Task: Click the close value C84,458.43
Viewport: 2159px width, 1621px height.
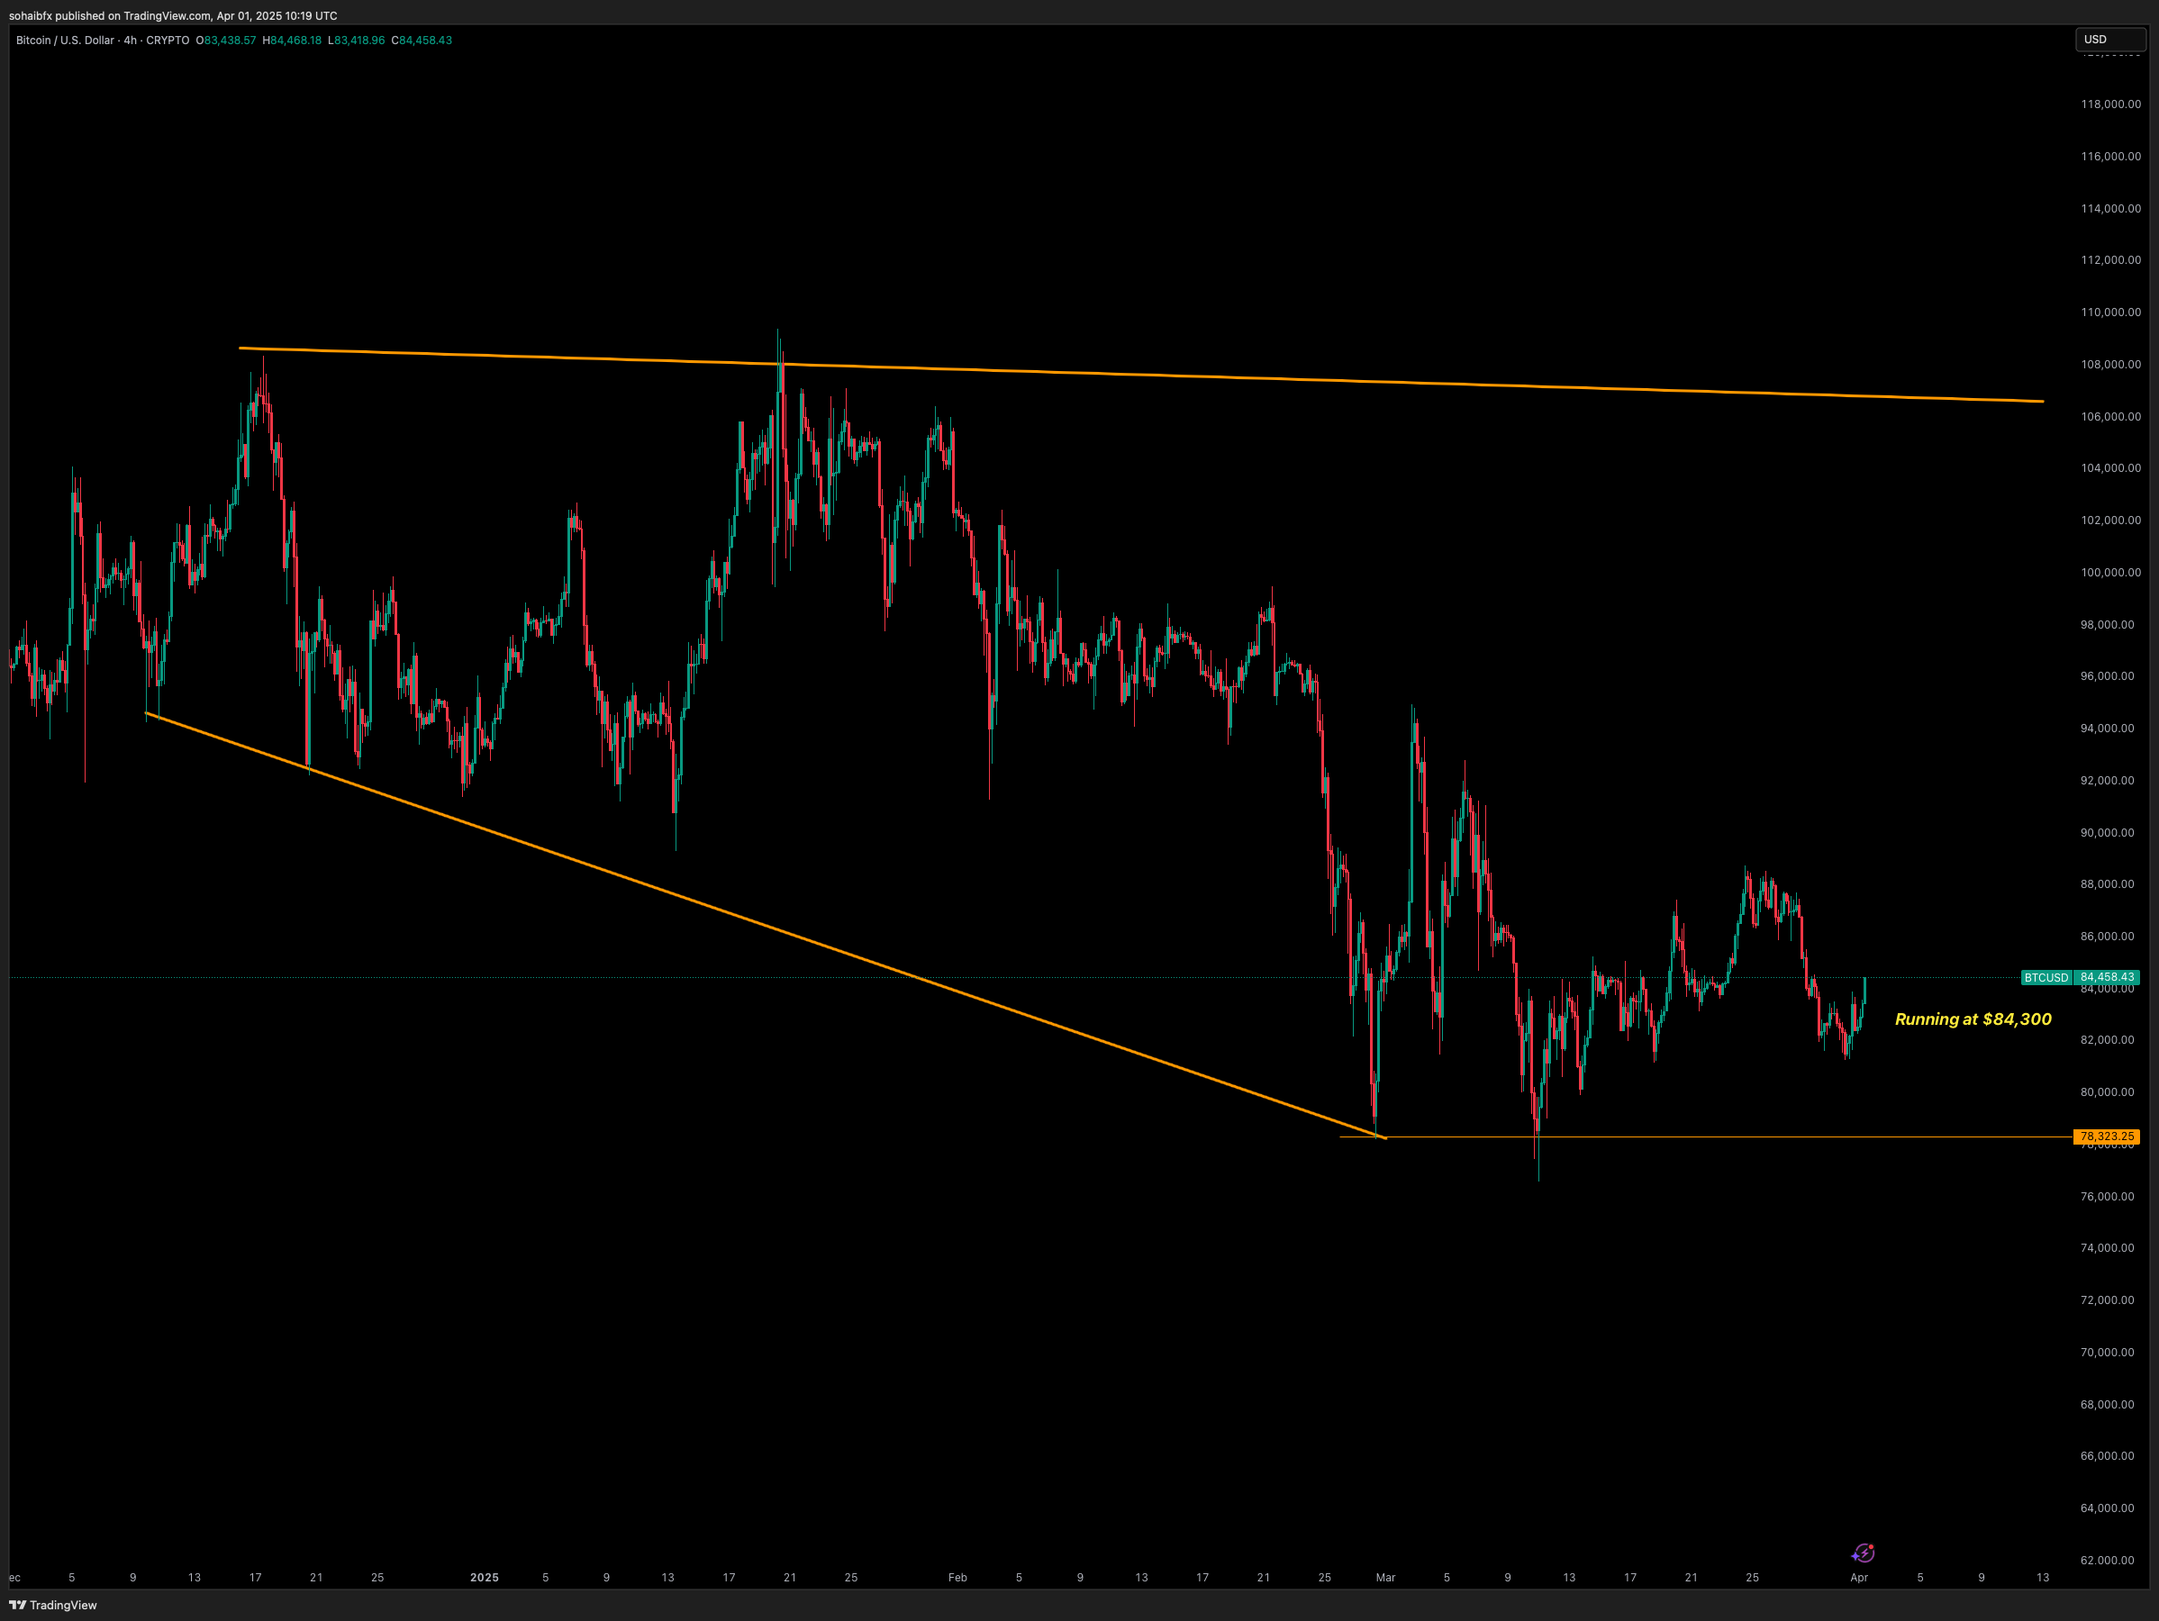Action: pos(422,40)
